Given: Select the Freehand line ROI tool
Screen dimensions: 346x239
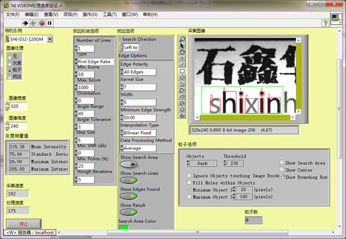Looking at the screenshot, I should tap(182, 97).
